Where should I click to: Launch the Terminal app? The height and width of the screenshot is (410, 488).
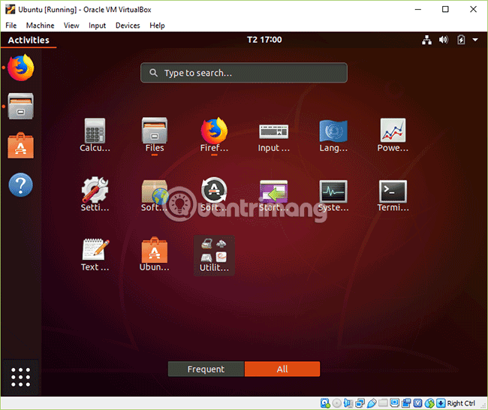point(393,194)
